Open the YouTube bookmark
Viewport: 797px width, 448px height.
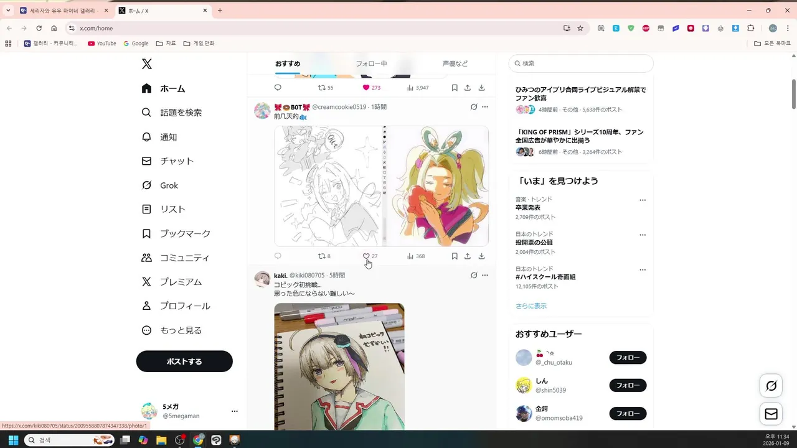click(102, 44)
